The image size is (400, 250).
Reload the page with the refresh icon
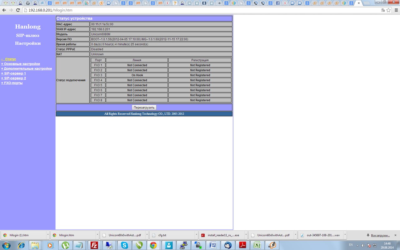click(18, 10)
